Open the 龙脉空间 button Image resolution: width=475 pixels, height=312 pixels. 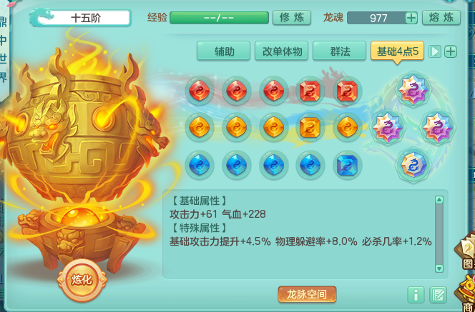pyautogui.click(x=307, y=294)
